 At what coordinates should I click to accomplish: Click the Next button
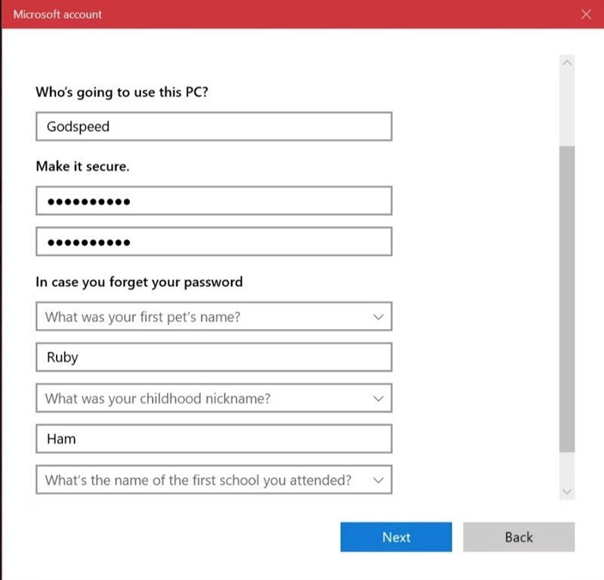click(x=396, y=537)
